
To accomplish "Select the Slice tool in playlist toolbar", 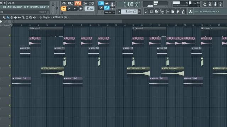I will (x=23, y=17).
